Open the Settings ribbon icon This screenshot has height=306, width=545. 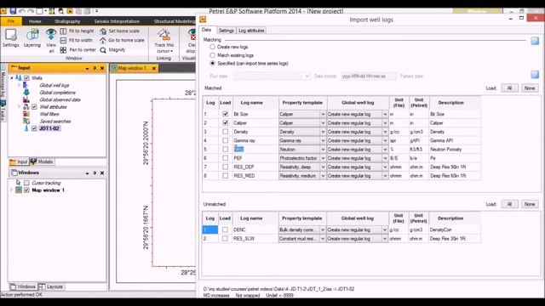coord(11,35)
